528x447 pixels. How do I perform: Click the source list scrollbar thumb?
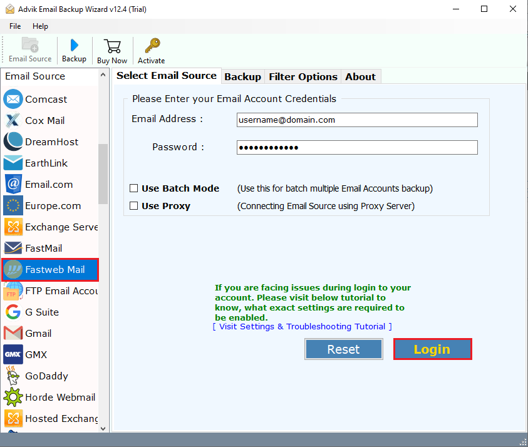pos(103,173)
